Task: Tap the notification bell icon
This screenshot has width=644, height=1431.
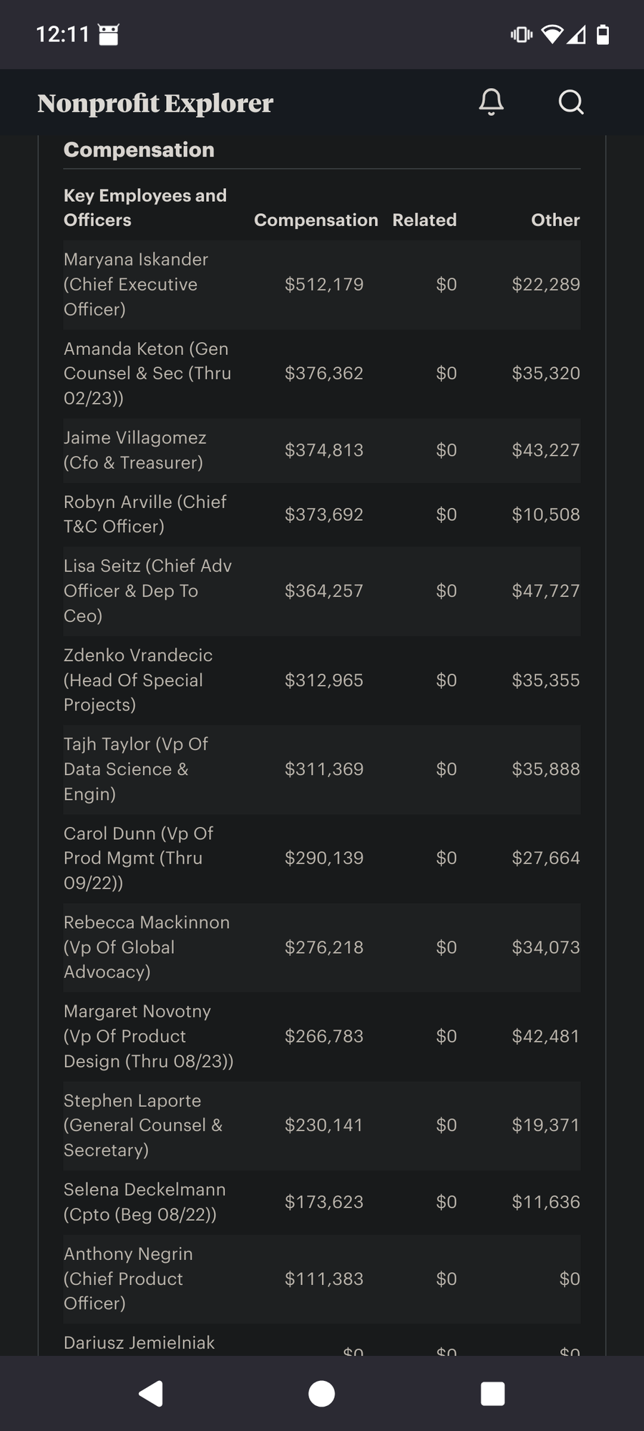Action: click(491, 102)
